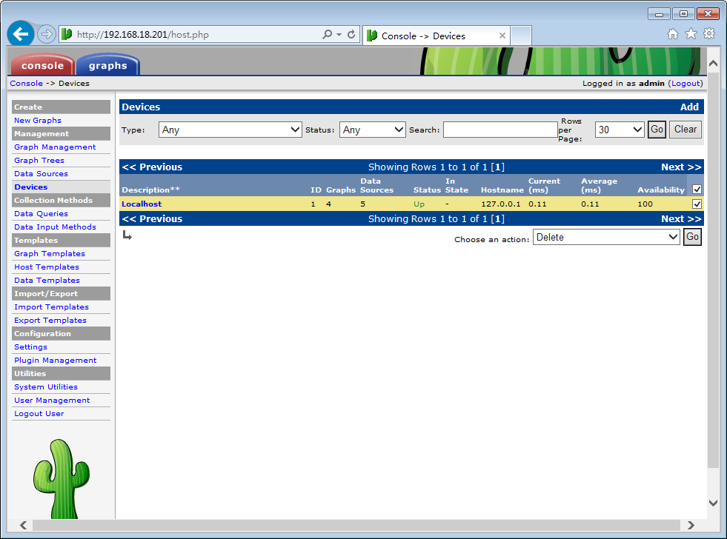Click the cactus logo in the sidebar
Screen dimensions: 727x539
(62, 478)
